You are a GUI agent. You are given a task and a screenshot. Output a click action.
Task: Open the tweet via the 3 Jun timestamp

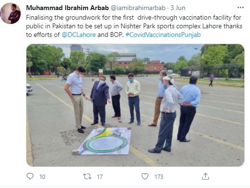pyautogui.click(x=178, y=8)
